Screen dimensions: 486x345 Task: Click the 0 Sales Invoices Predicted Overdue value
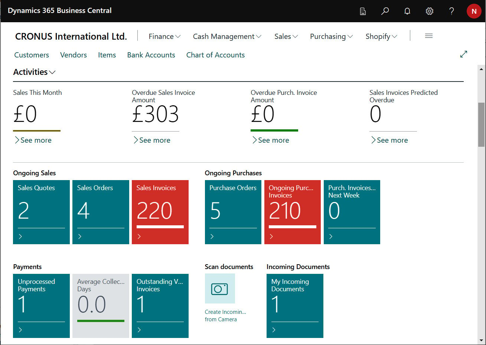[375, 114]
